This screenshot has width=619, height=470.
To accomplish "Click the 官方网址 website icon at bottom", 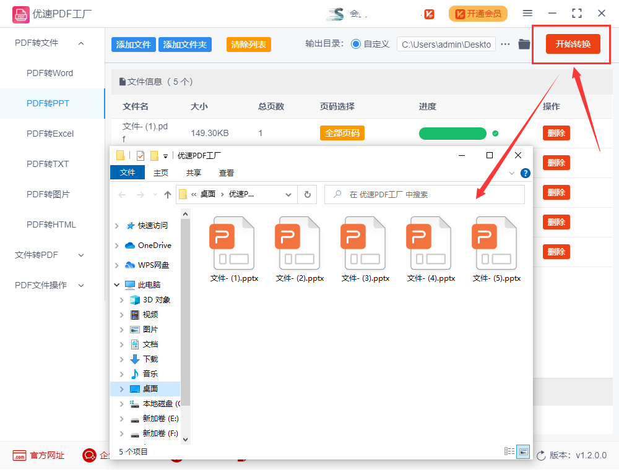I will tap(19, 455).
